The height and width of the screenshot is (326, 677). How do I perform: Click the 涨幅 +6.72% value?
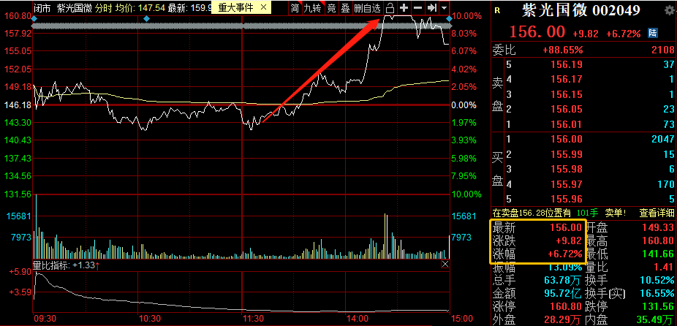[x=564, y=254]
